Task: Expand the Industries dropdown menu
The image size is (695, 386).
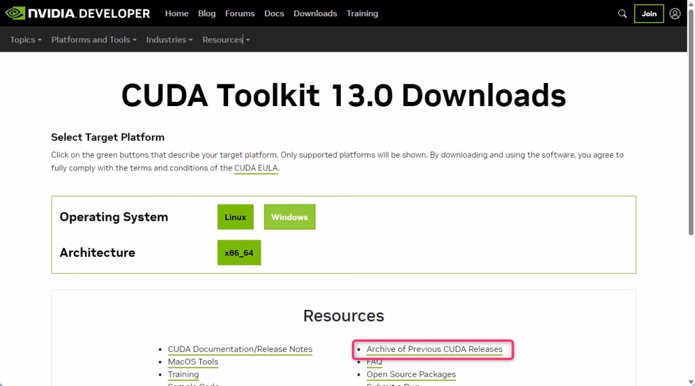Action: pos(169,39)
